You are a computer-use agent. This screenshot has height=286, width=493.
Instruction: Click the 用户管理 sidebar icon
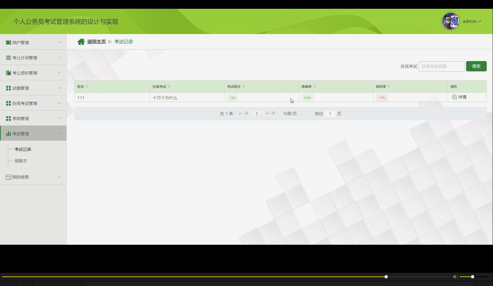8,43
